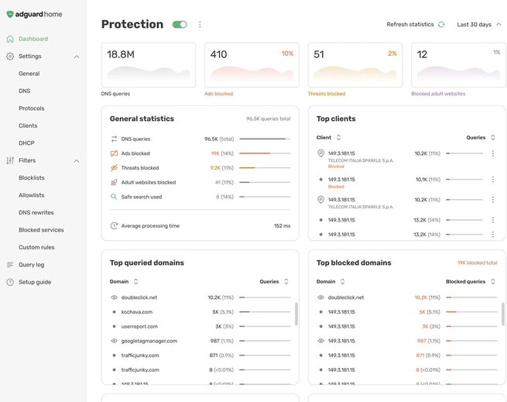Open three-dot menu for first Top clients row
Screen dimensions: 507x402
493,153
